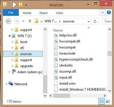Viewport: 114px width, 107px height.
Task: Select the install.wim file icon
Action: 56,83
